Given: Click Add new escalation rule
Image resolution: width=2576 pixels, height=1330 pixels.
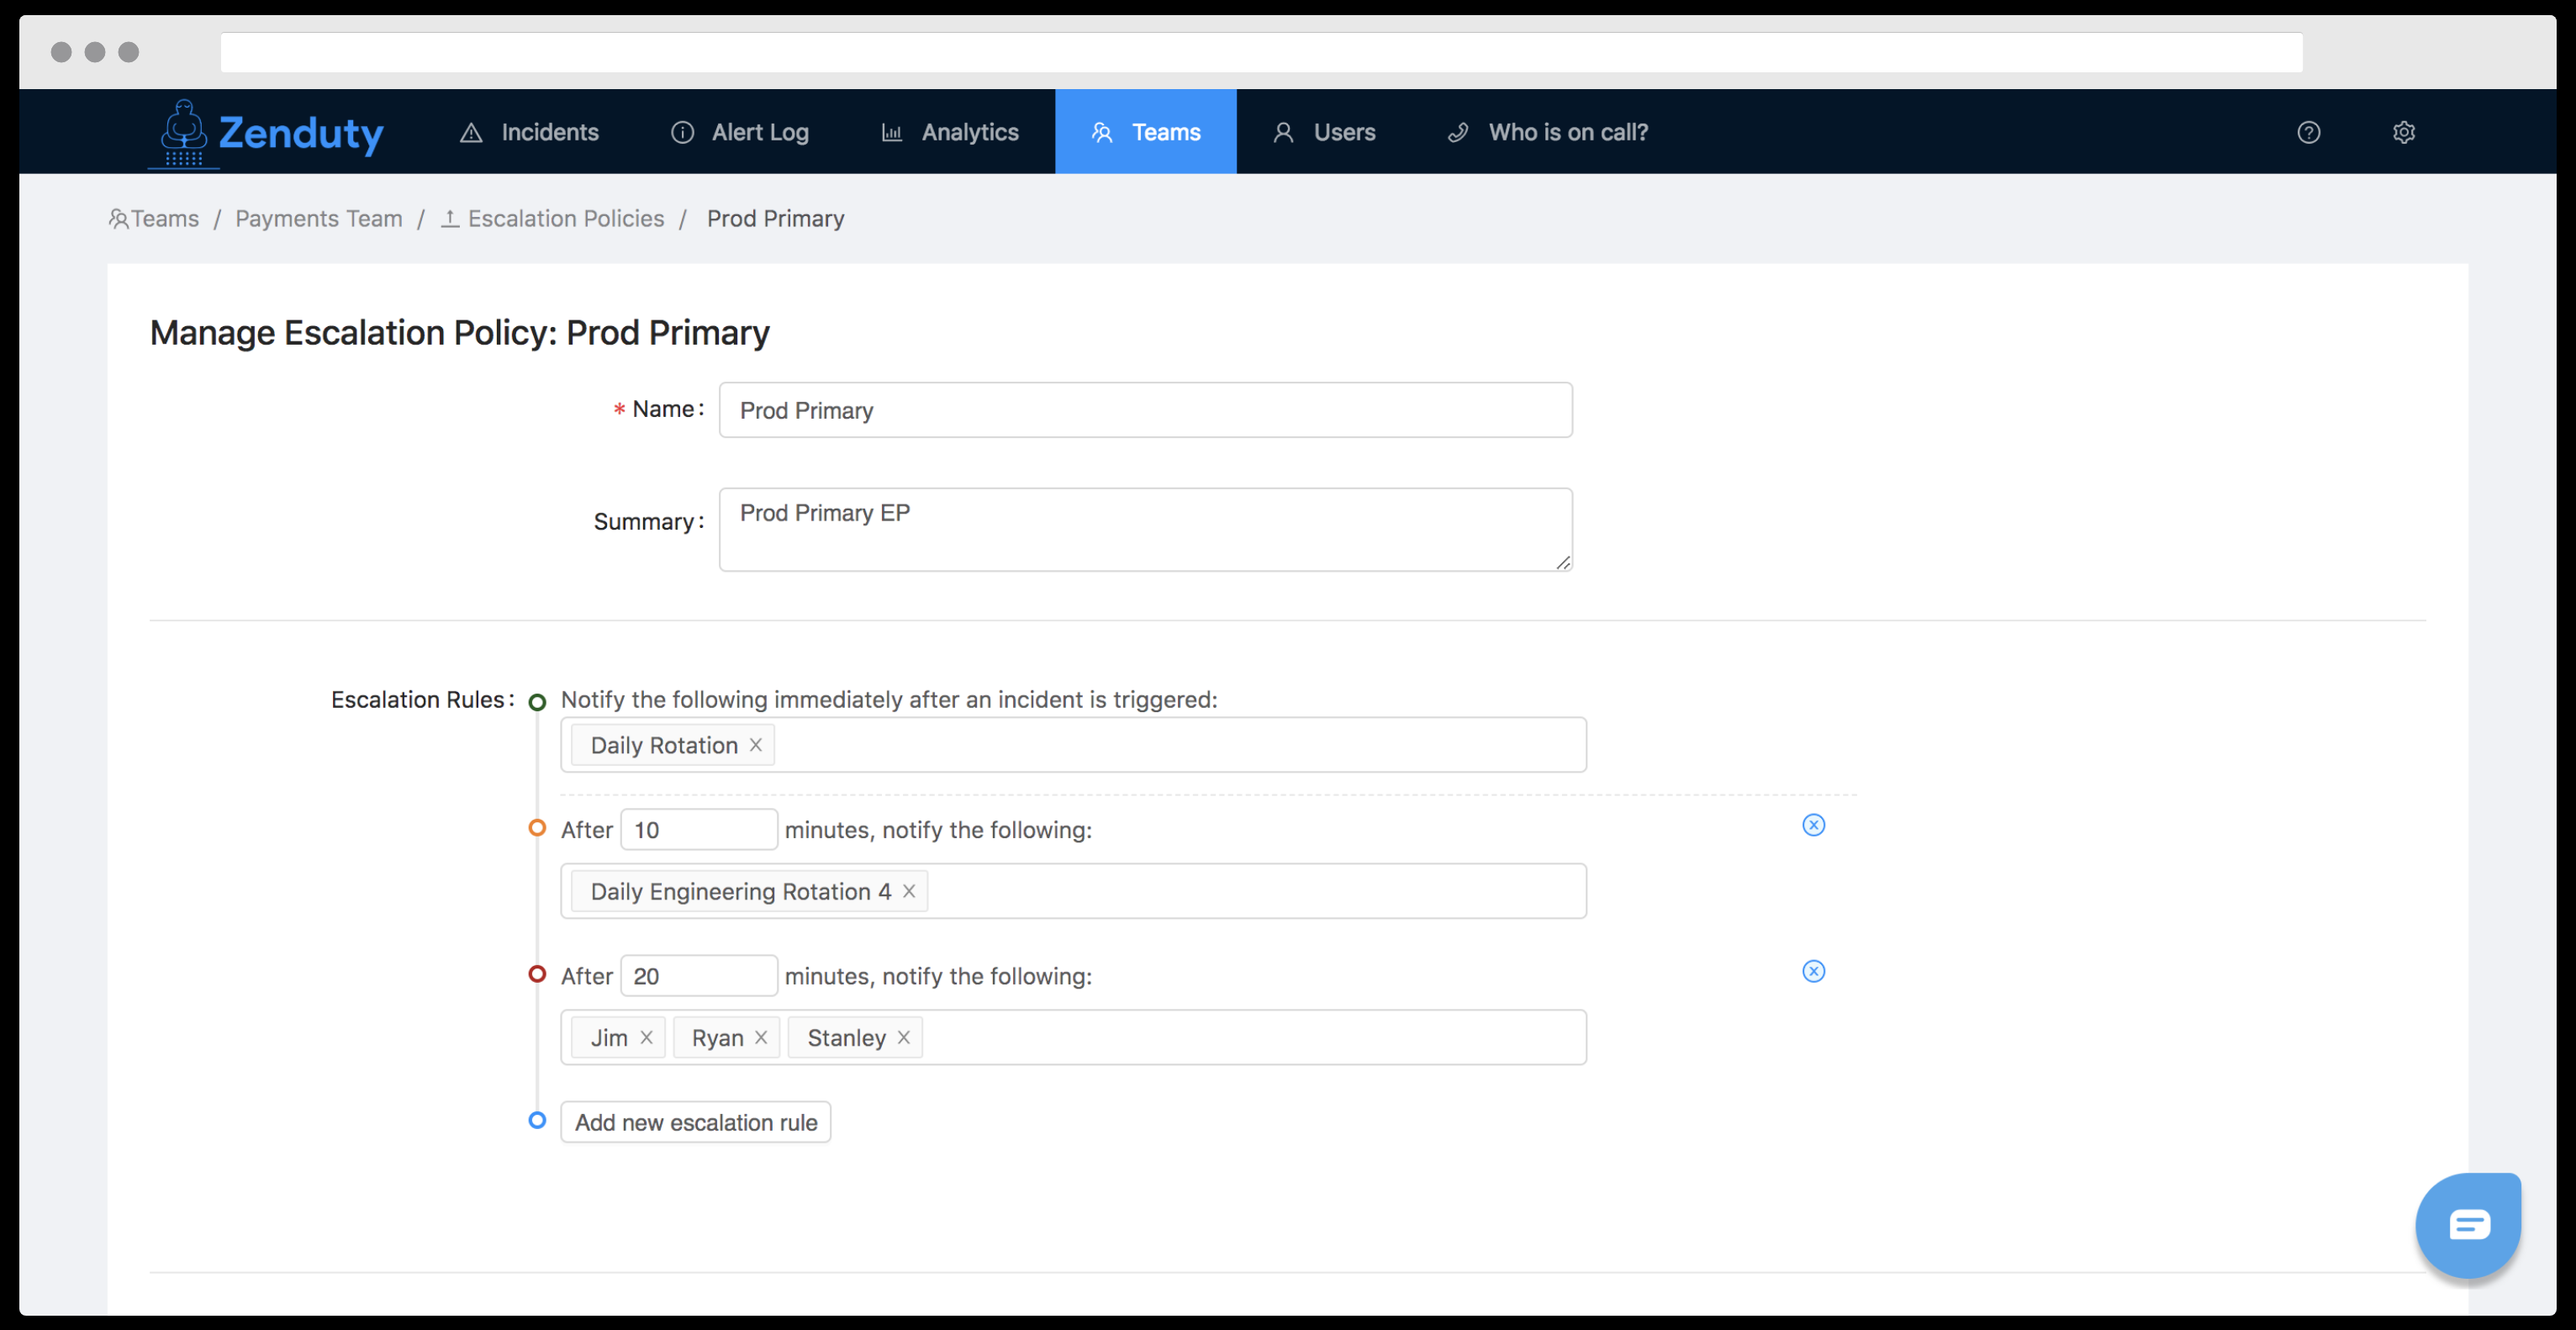Looking at the screenshot, I should 696,1122.
